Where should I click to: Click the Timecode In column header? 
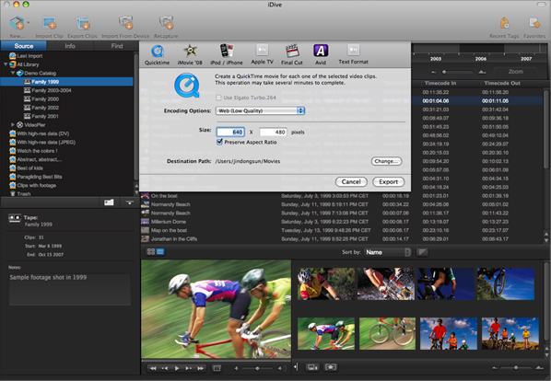(x=440, y=83)
